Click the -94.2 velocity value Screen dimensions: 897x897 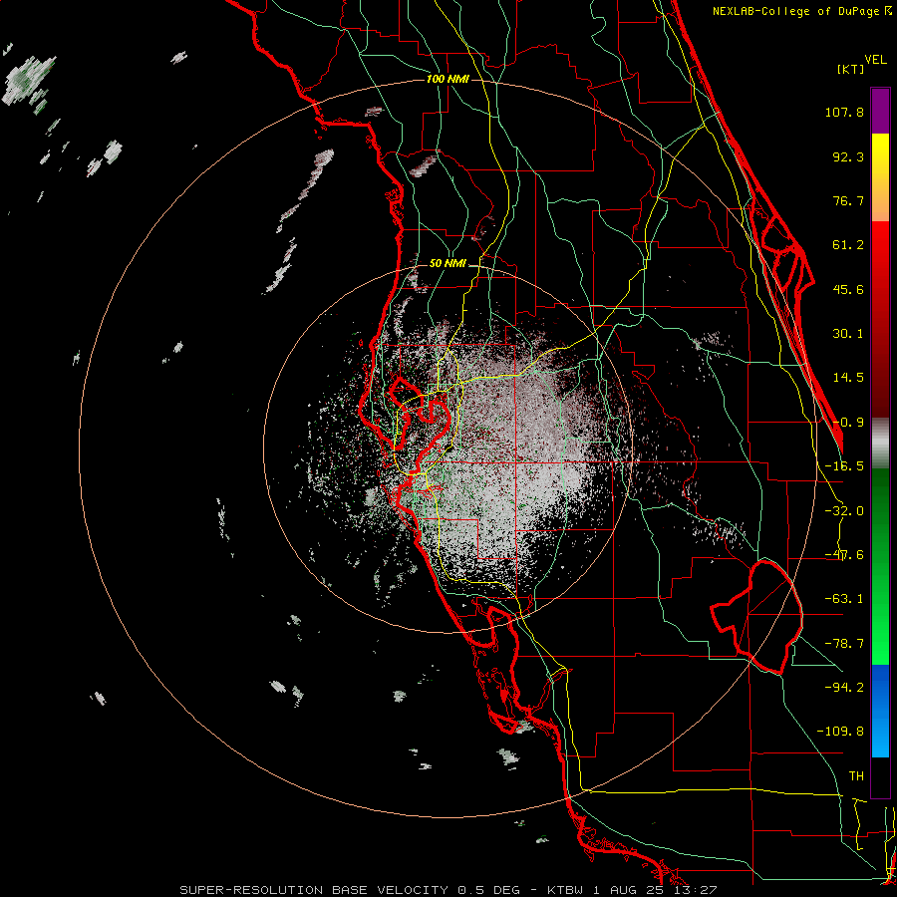[x=844, y=687]
